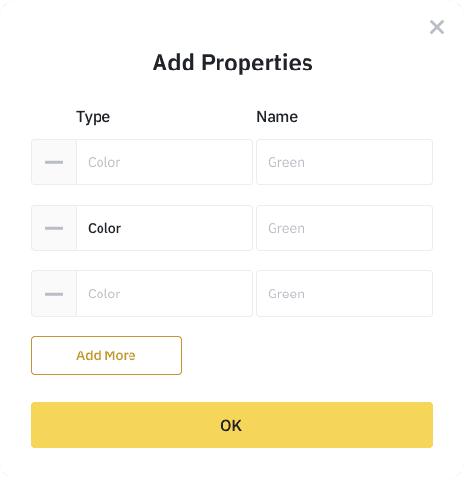The image size is (464, 479).
Task: Click the Name column header
Action: coord(277,116)
